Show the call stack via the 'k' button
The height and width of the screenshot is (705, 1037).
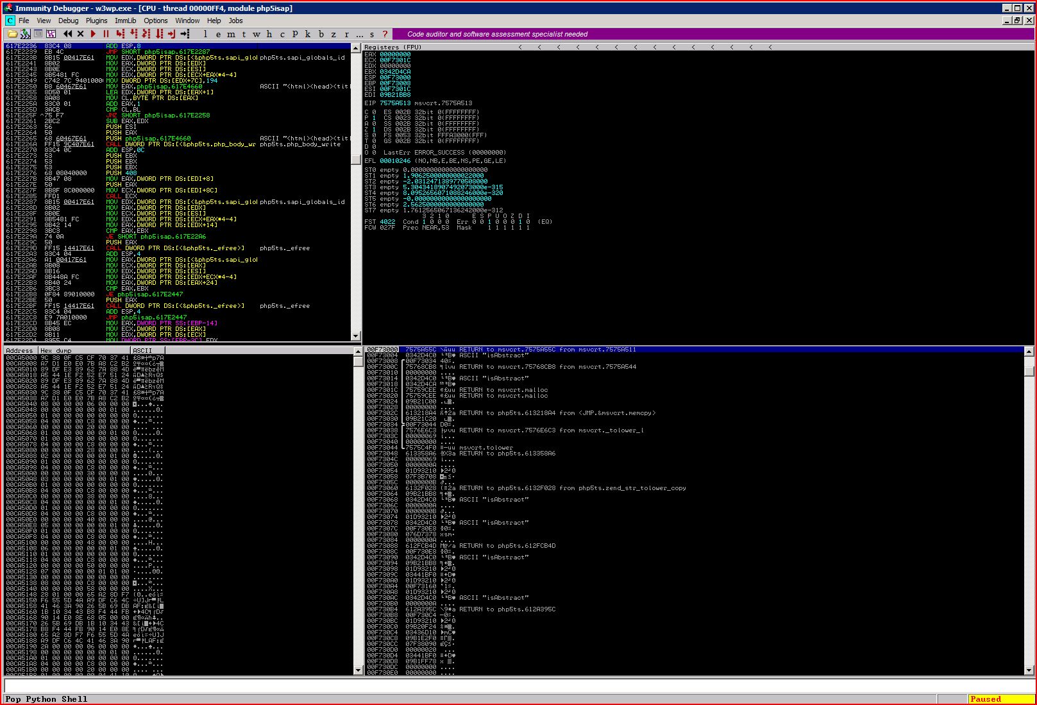pyautogui.click(x=308, y=34)
